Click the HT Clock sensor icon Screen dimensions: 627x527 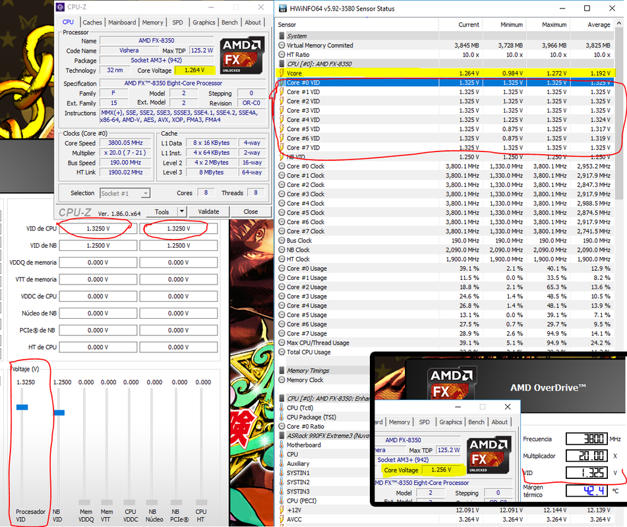point(282,259)
